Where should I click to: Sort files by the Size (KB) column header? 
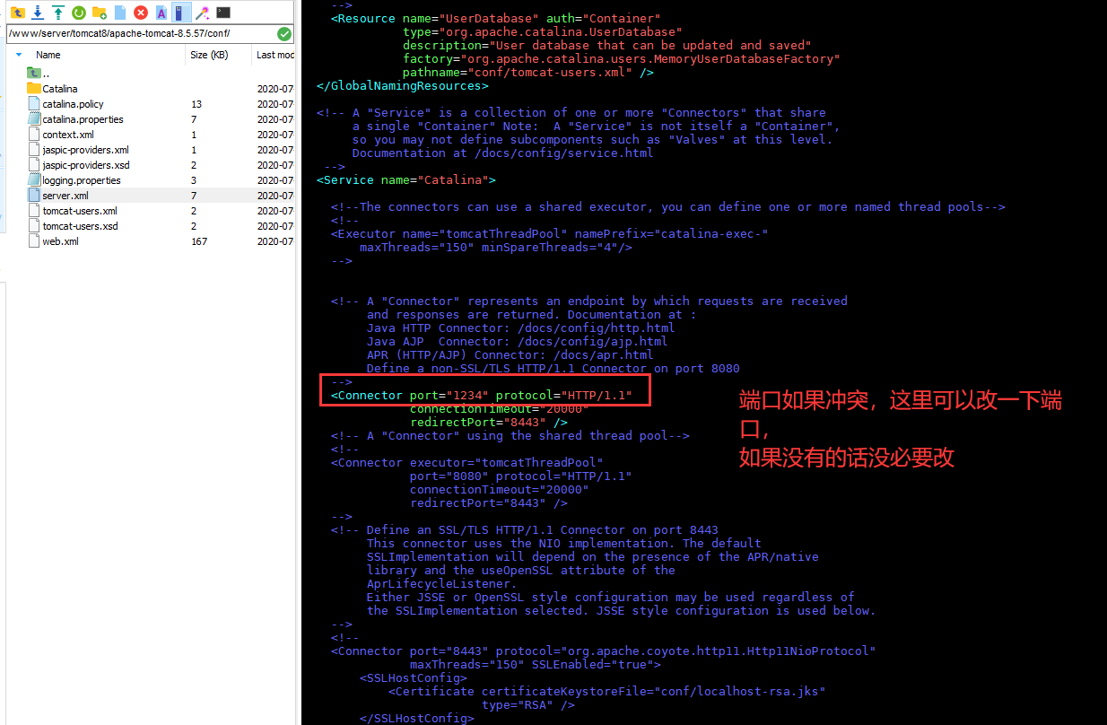tap(208, 55)
